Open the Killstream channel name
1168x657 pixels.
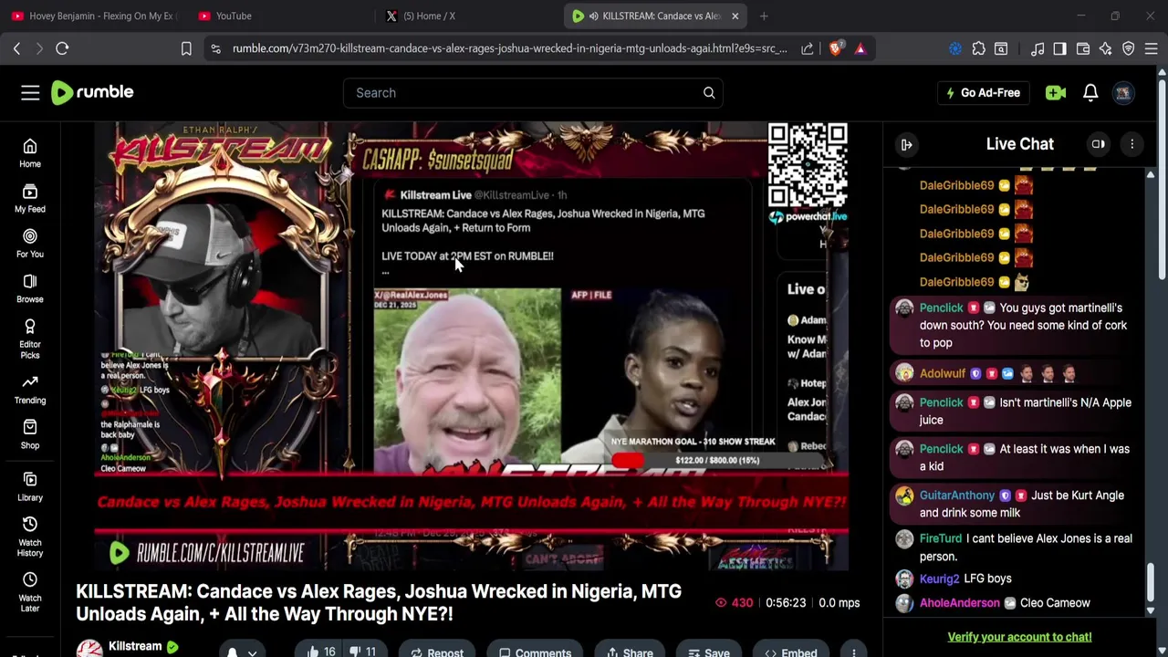point(135,646)
